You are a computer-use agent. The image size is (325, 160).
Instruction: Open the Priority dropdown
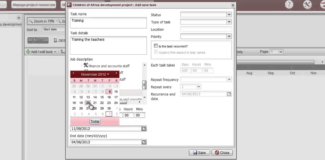coord(229,36)
